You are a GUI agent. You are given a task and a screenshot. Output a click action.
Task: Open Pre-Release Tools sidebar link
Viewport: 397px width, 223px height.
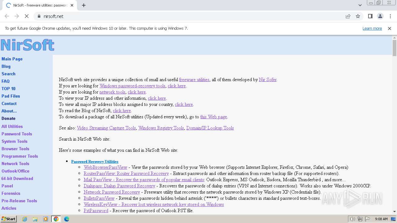19,201
